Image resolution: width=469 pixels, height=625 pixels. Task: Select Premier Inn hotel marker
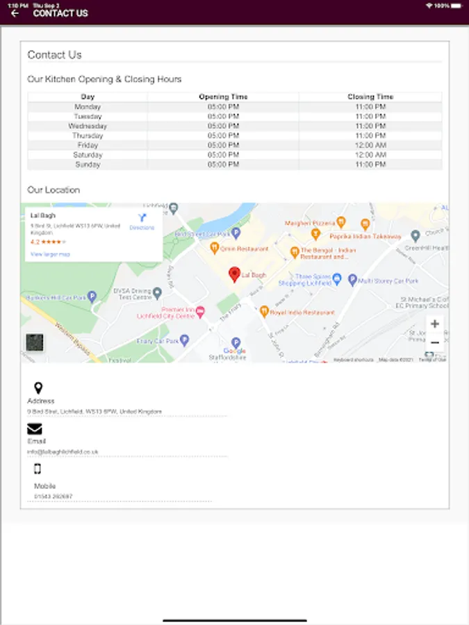pos(201,311)
